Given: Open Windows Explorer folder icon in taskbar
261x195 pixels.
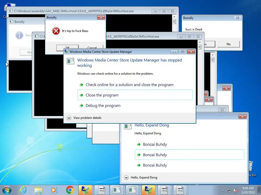Looking at the screenshot, I should coord(38,190).
